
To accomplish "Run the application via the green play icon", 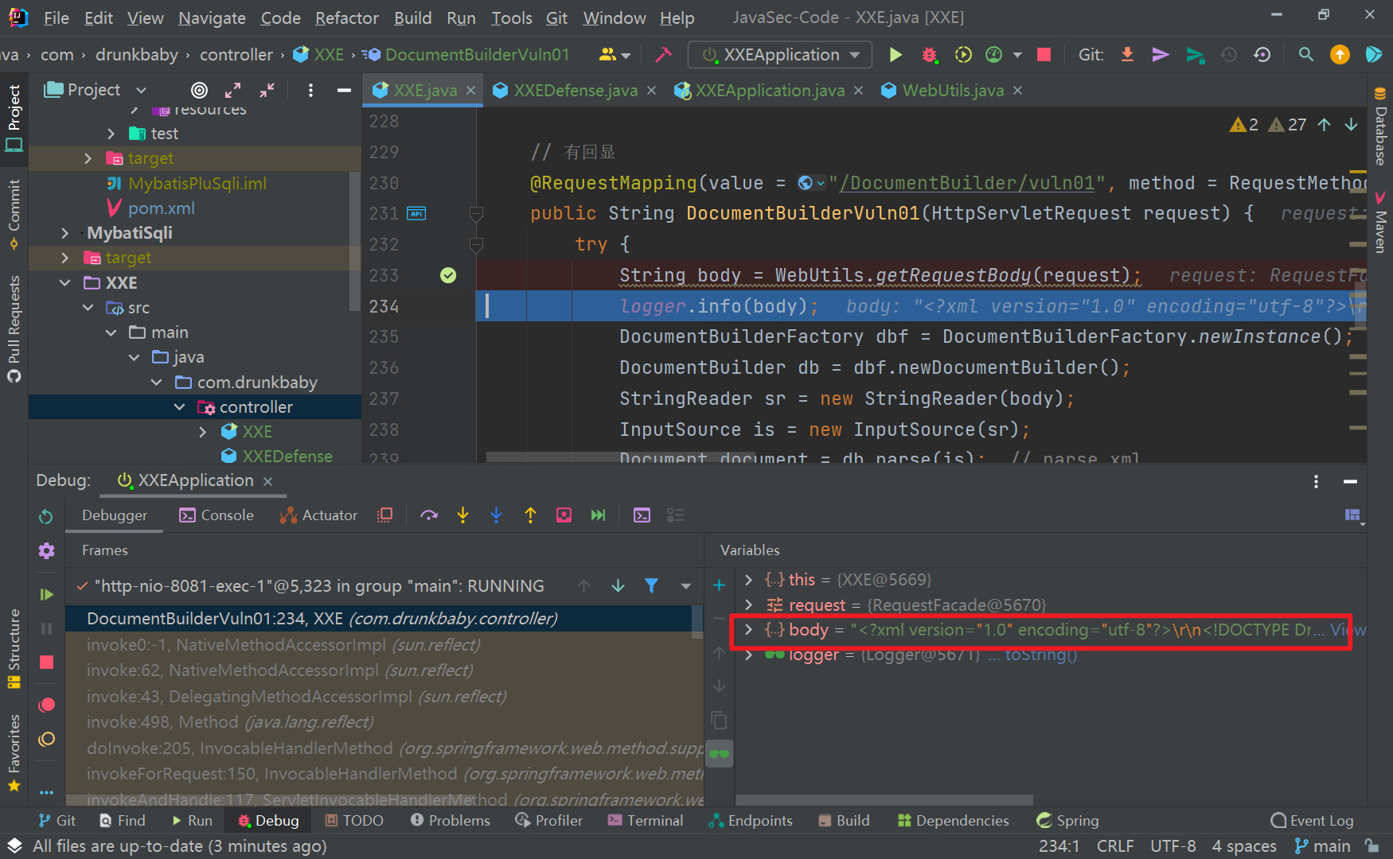I will 895,54.
